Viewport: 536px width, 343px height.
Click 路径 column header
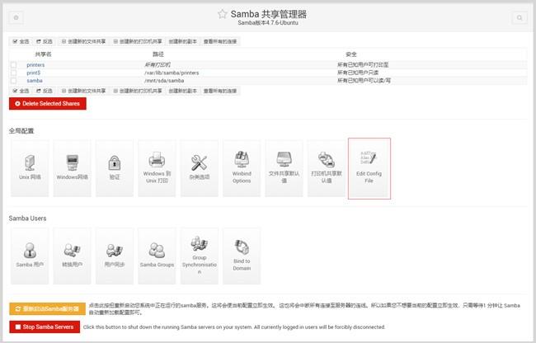click(158, 54)
